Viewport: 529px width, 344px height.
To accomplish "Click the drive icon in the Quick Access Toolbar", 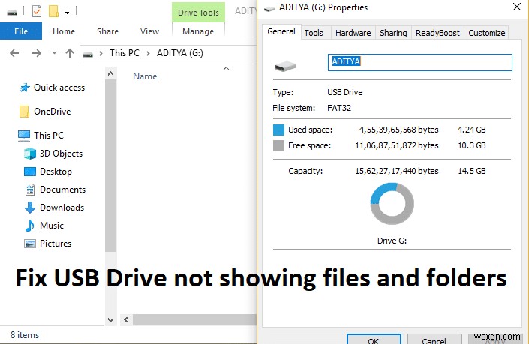I will (x=12, y=13).
